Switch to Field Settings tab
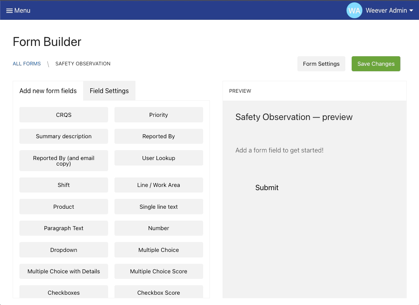 [109, 91]
